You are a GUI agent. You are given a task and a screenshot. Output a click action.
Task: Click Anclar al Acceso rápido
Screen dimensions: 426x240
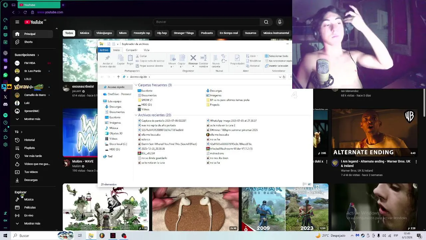pyautogui.click(x=107, y=61)
